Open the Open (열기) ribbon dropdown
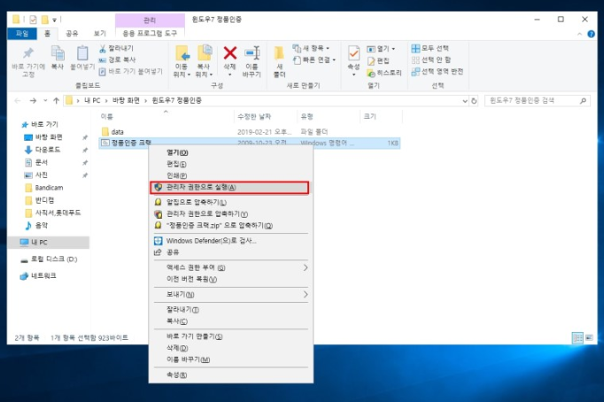This screenshot has width=604, height=402. 381,49
